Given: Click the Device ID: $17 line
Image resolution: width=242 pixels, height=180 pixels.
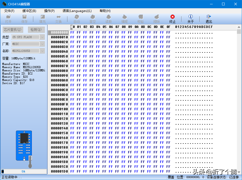Looking at the screenshot, I should pyautogui.click(x=13, y=83).
